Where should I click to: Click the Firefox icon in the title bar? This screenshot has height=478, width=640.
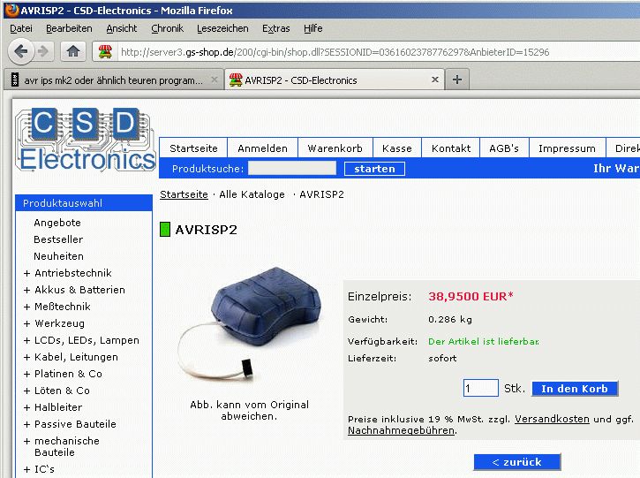[x=11, y=11]
